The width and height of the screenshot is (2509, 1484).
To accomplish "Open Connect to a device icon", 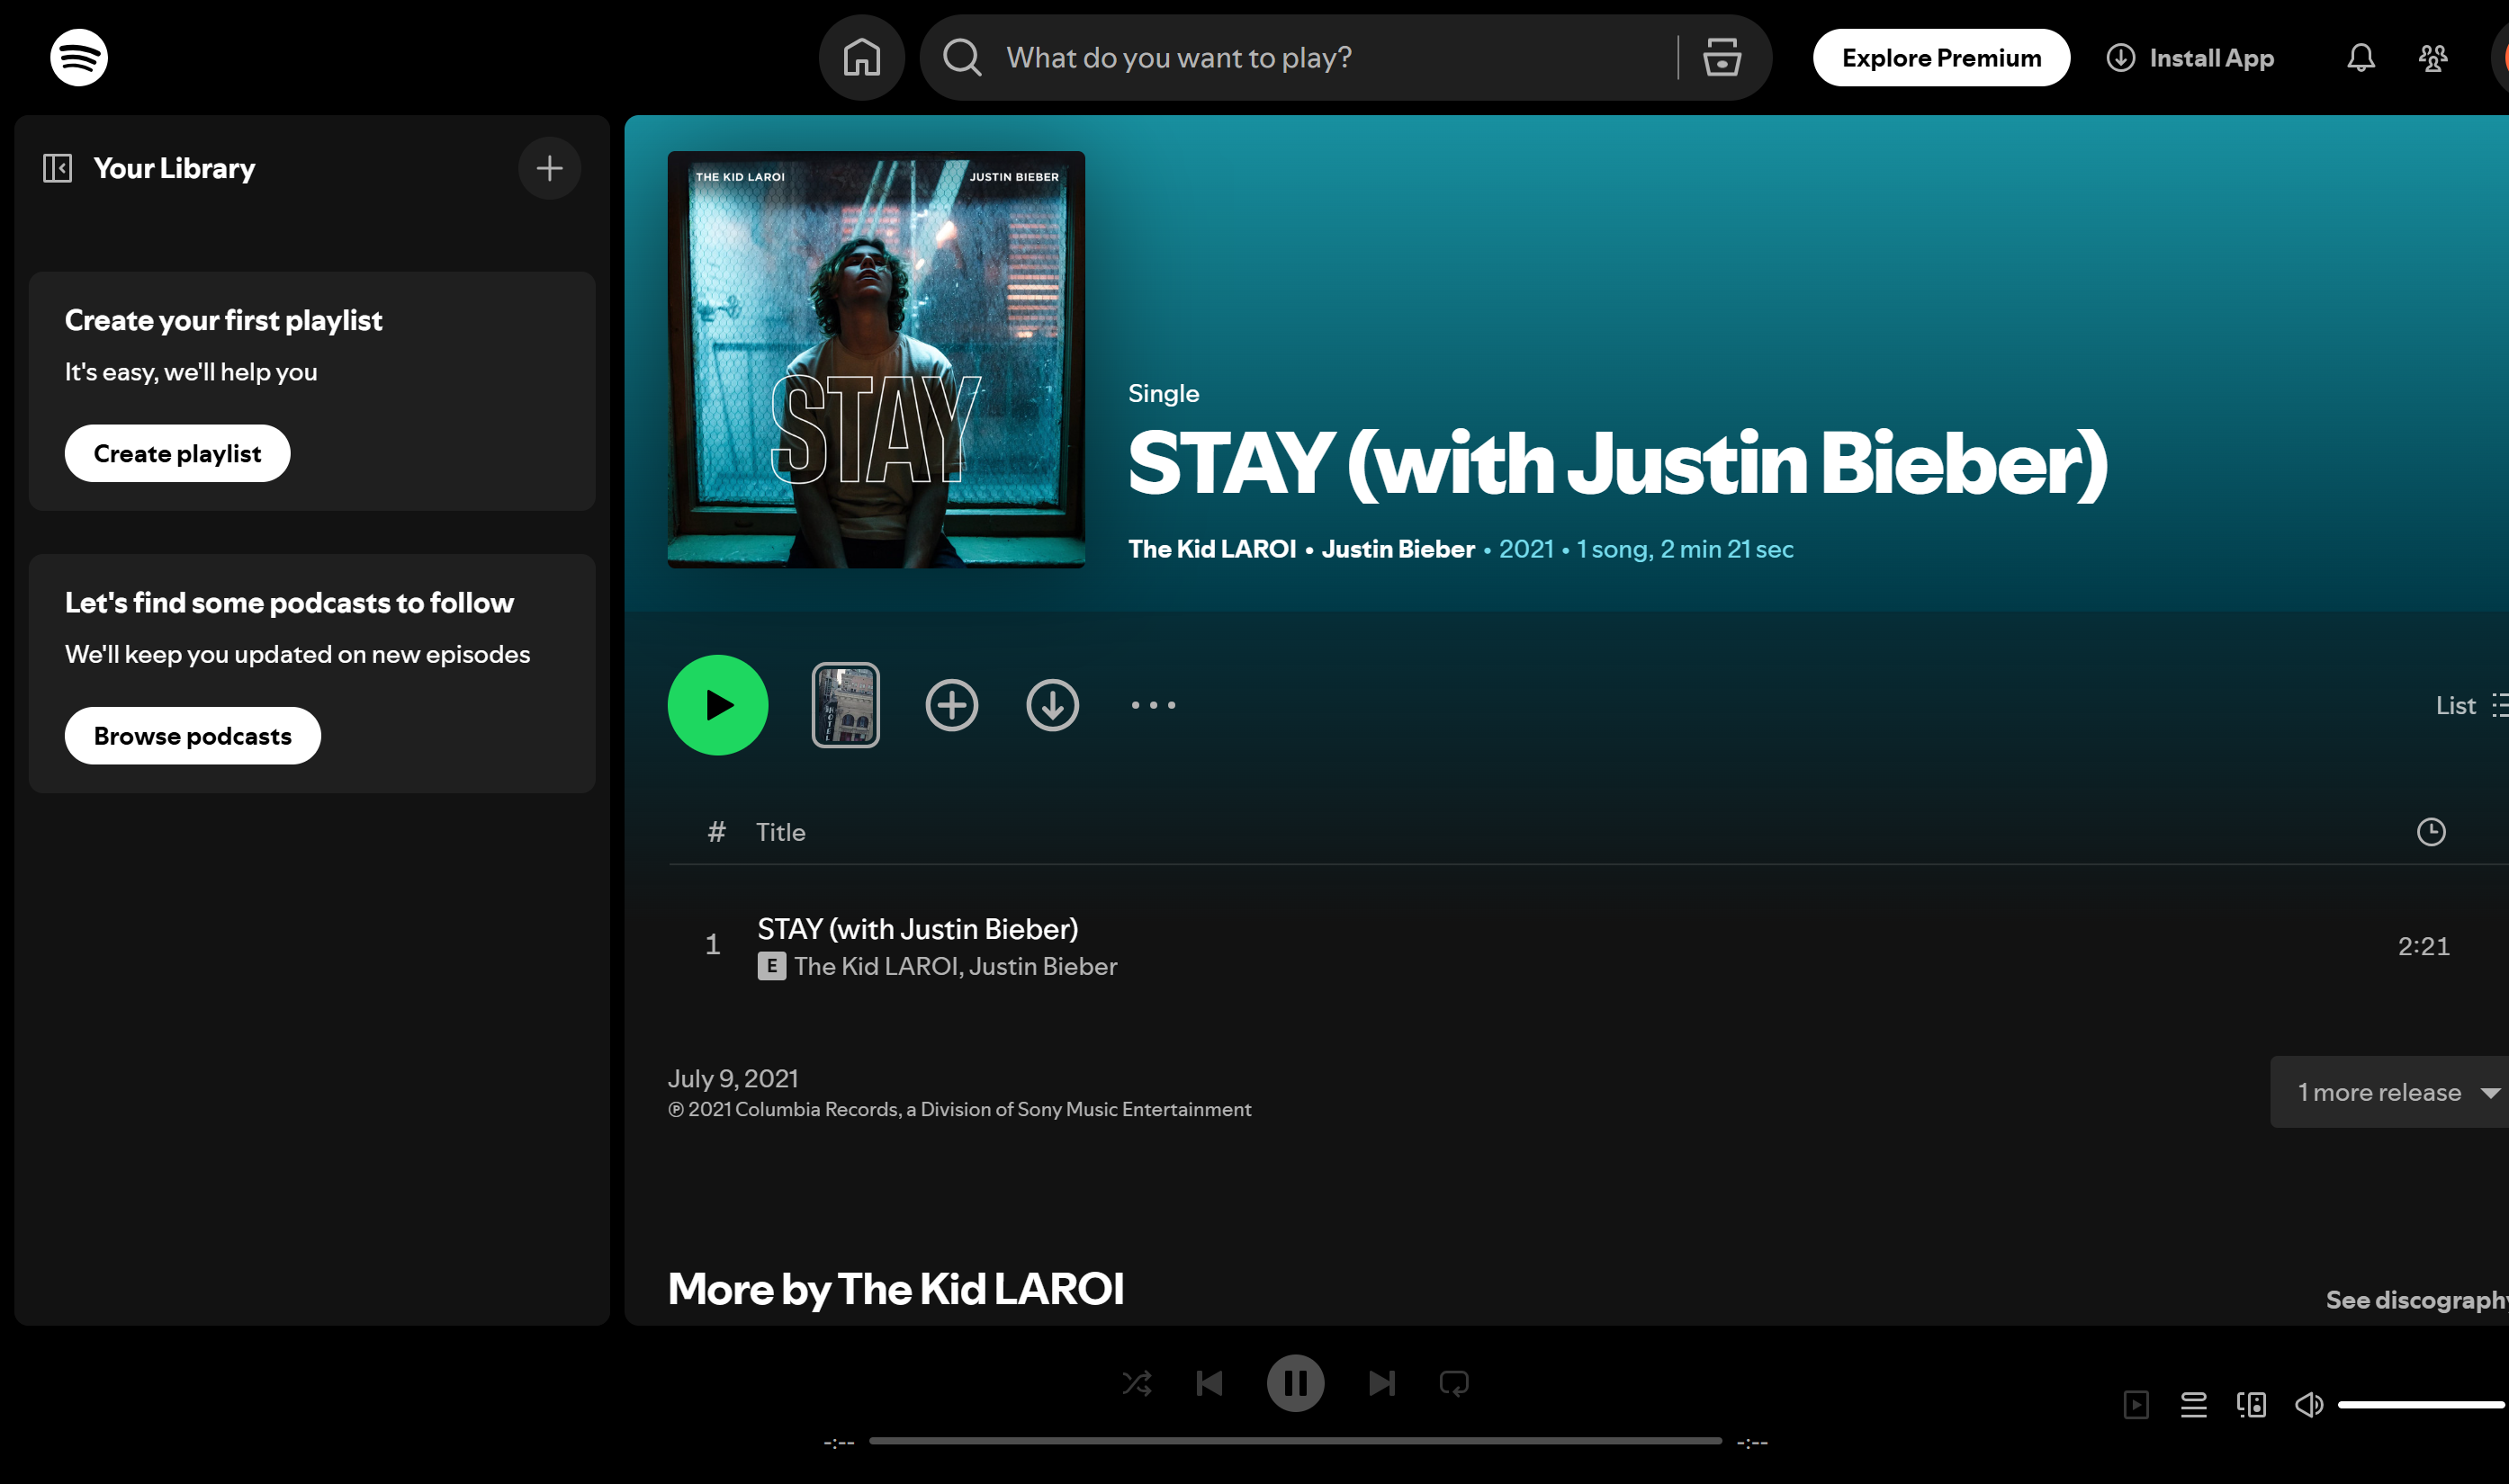I will click(x=2251, y=1405).
